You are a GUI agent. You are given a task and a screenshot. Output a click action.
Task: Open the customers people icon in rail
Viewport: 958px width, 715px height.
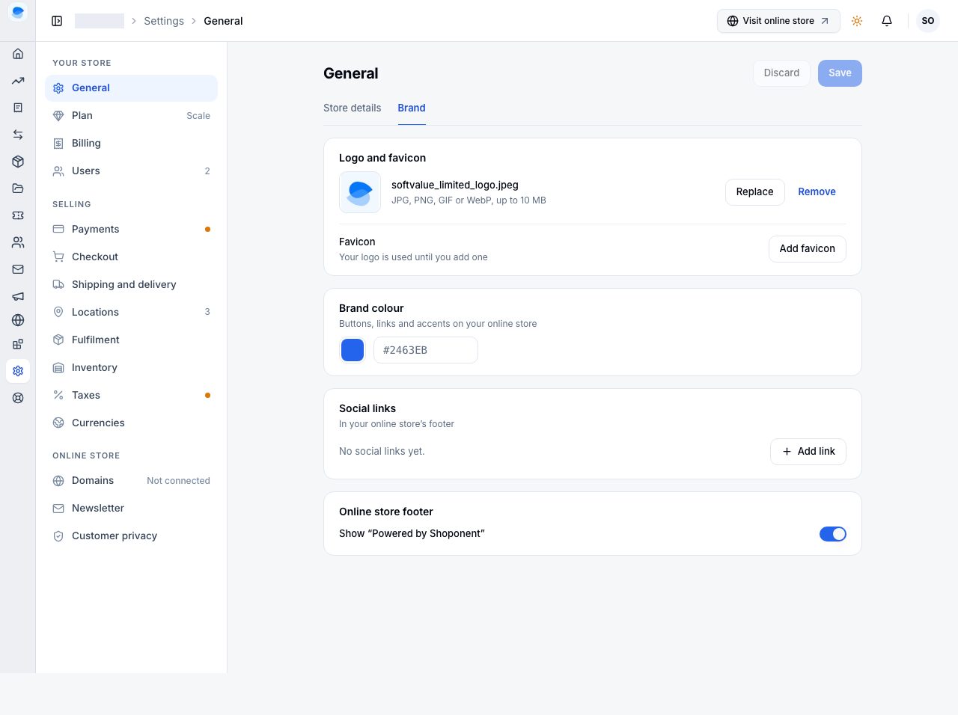tap(18, 242)
